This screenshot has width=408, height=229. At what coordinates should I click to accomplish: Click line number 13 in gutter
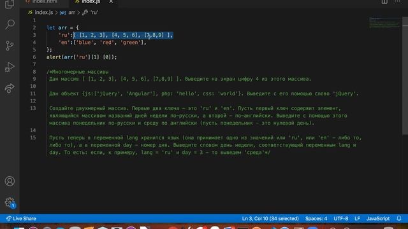pyautogui.click(x=33, y=108)
